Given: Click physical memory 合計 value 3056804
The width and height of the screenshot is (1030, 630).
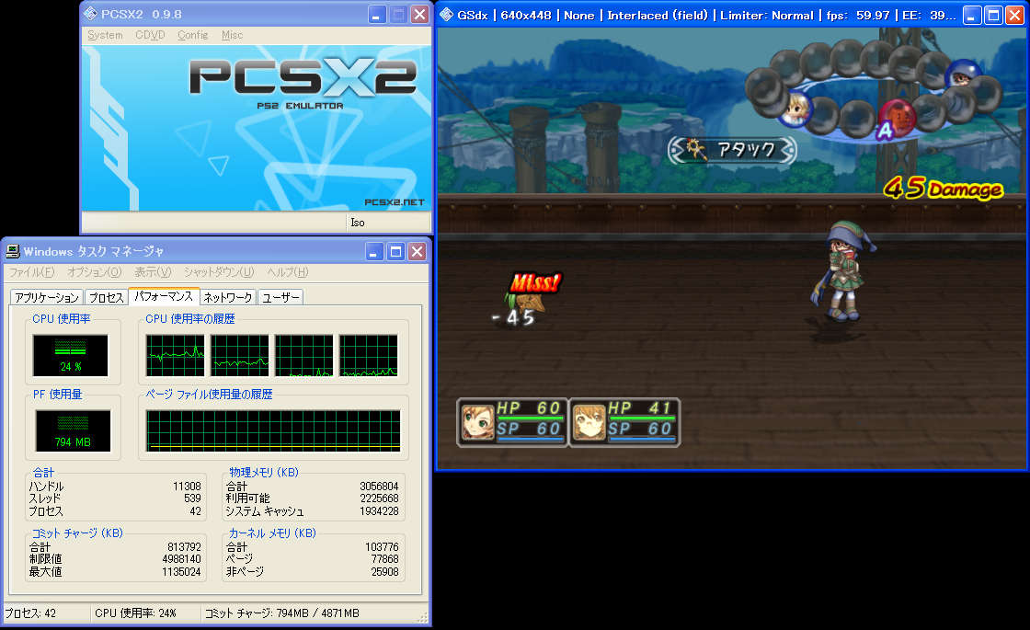Looking at the screenshot, I should tap(379, 487).
